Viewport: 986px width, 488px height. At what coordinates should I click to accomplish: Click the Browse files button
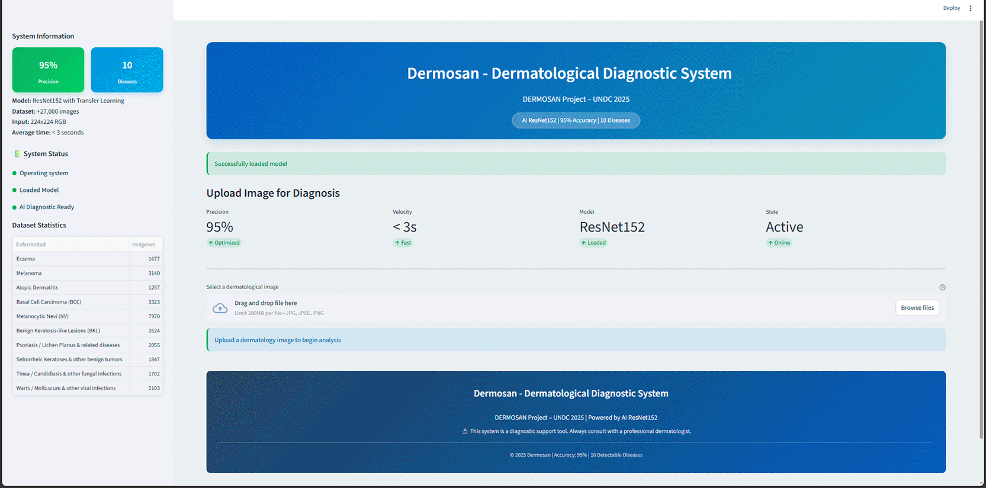(917, 307)
